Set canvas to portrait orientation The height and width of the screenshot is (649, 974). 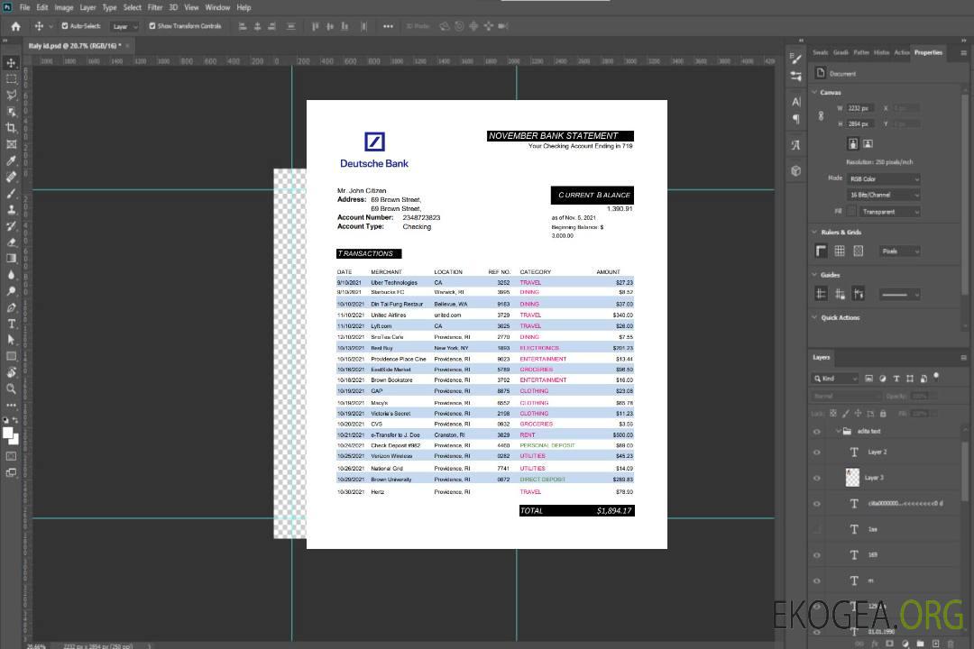853,144
